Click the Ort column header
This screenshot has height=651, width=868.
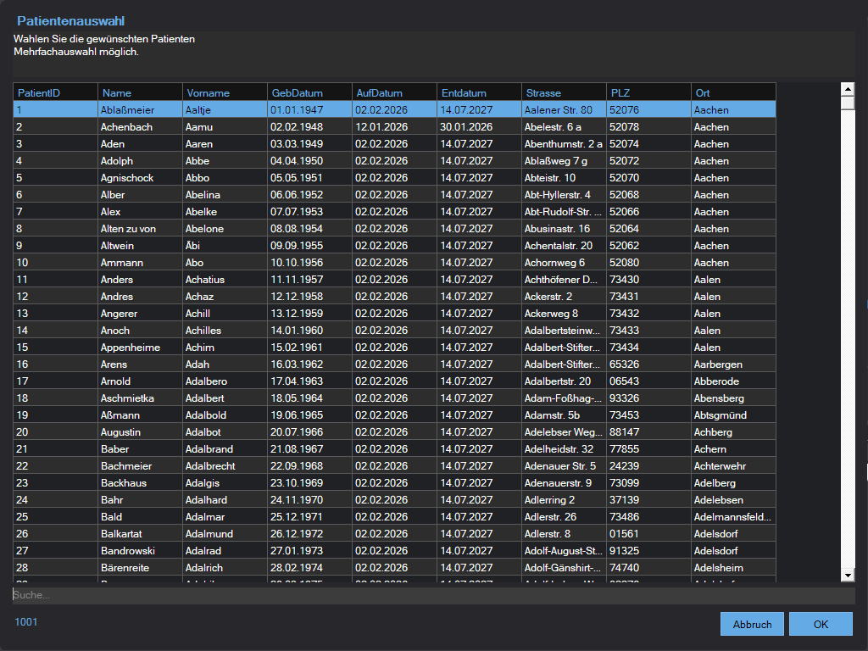(x=733, y=92)
